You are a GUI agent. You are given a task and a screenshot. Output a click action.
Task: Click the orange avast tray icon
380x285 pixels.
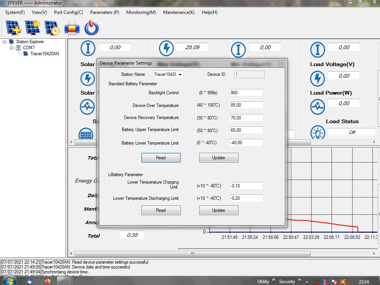click(x=343, y=282)
